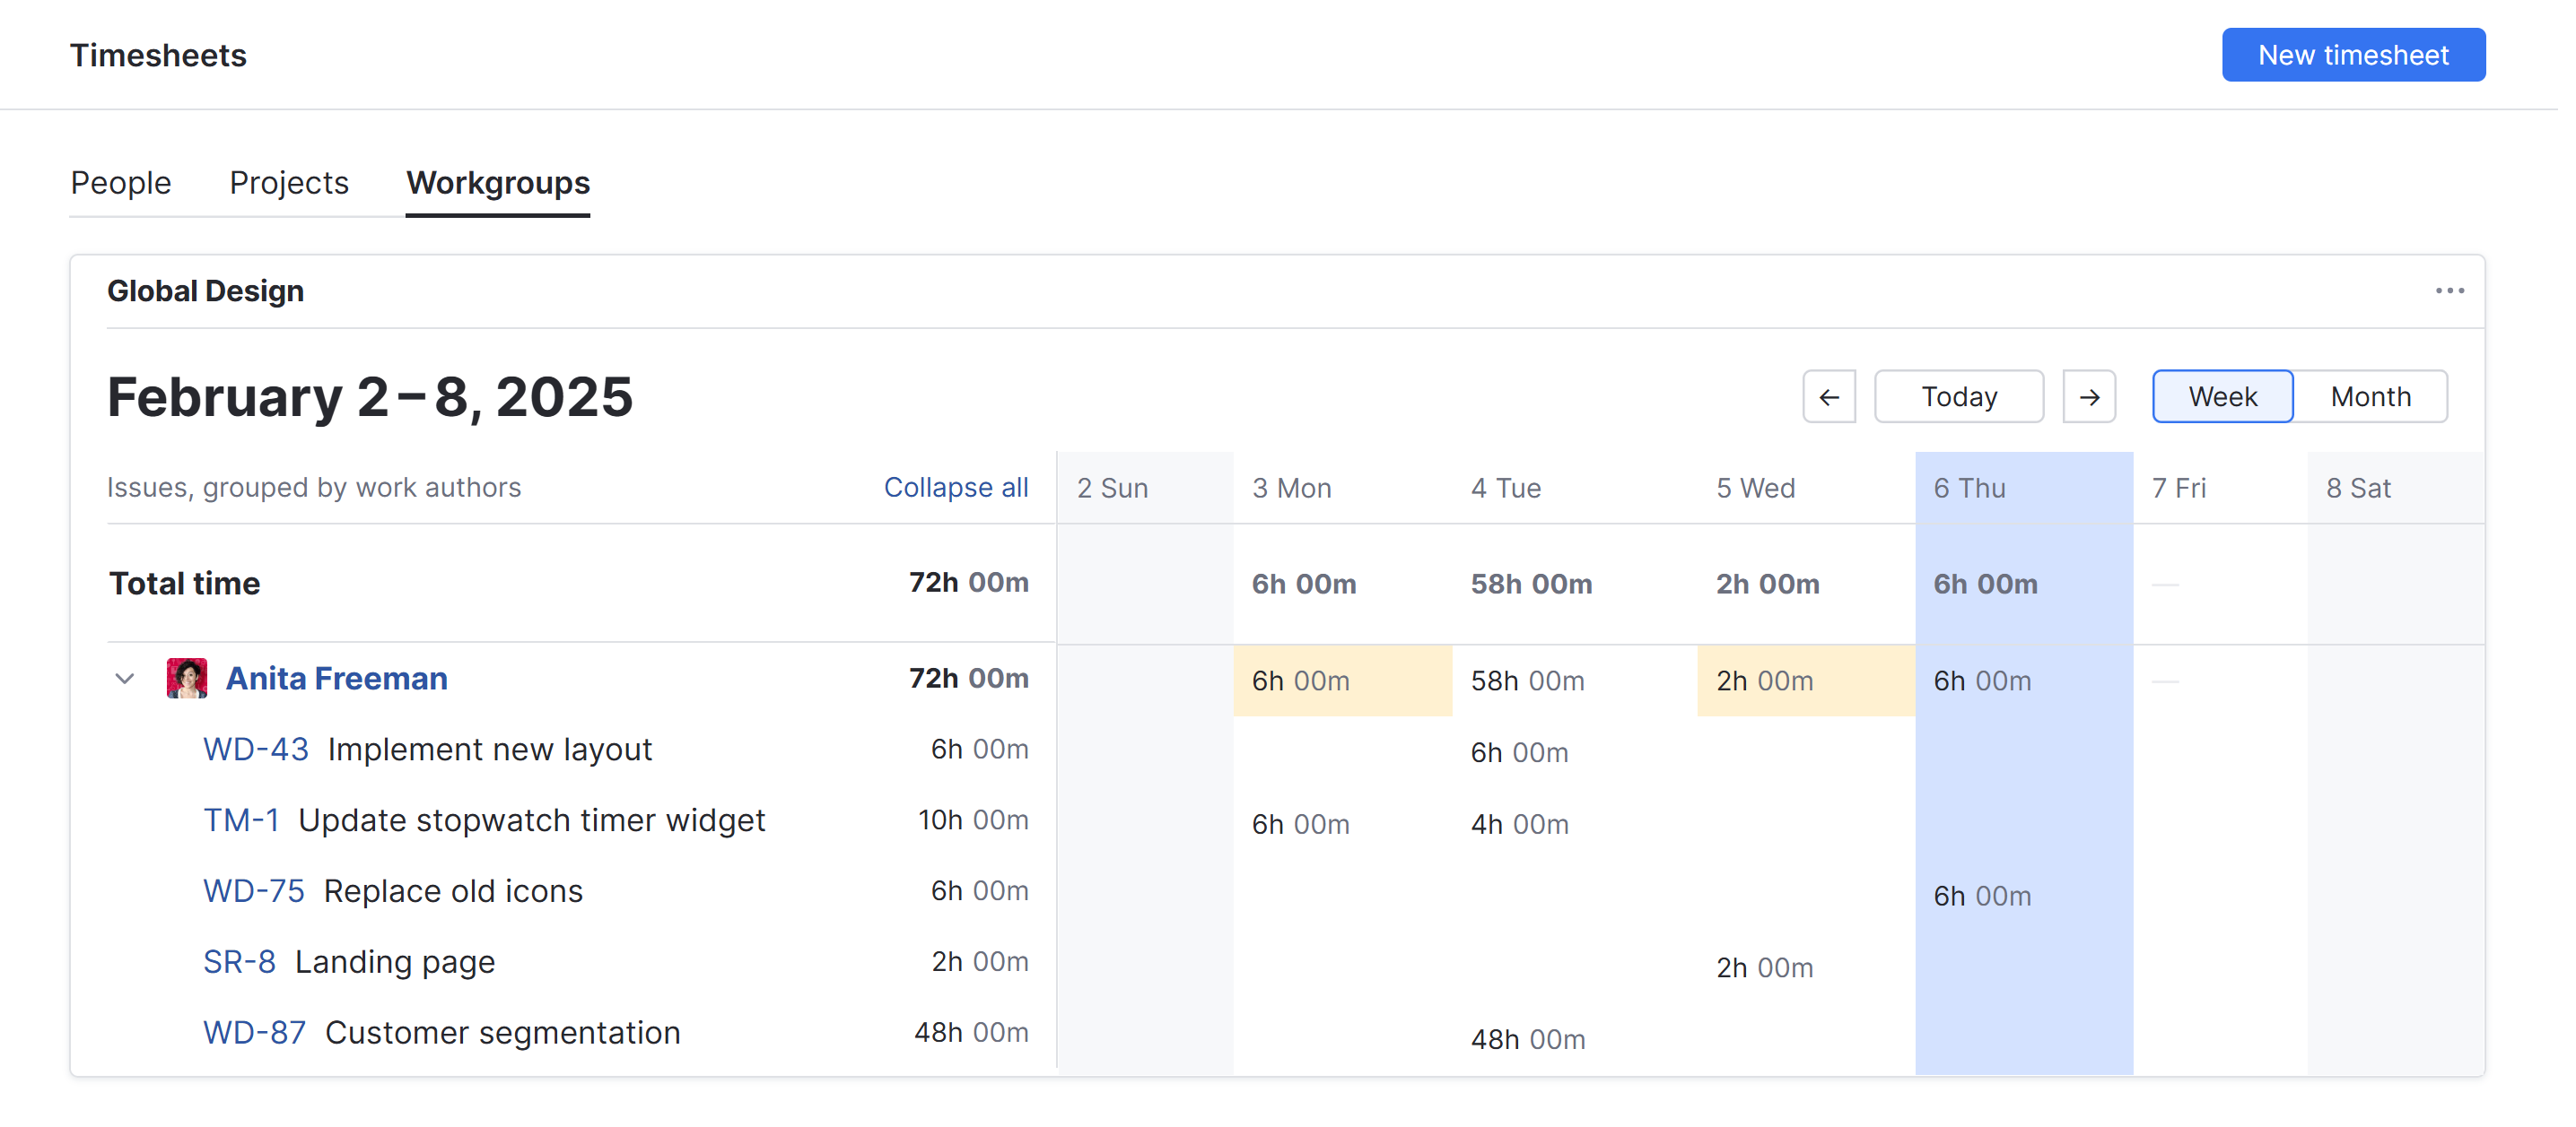Click Anita Freeman's profile avatar
2576x1127 pixels.
(187, 678)
